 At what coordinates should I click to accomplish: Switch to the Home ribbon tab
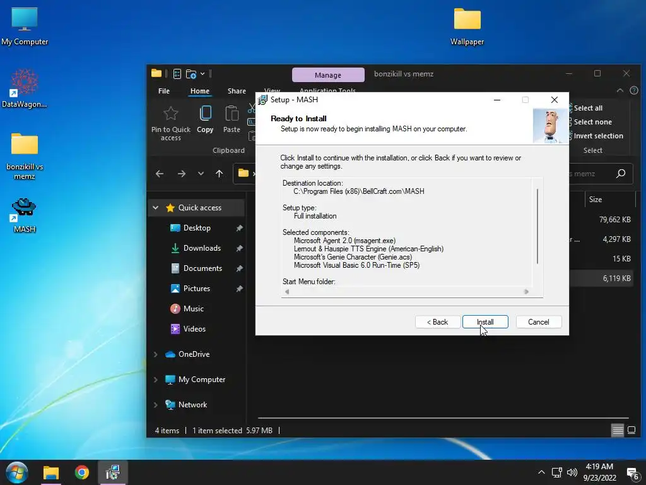click(200, 91)
